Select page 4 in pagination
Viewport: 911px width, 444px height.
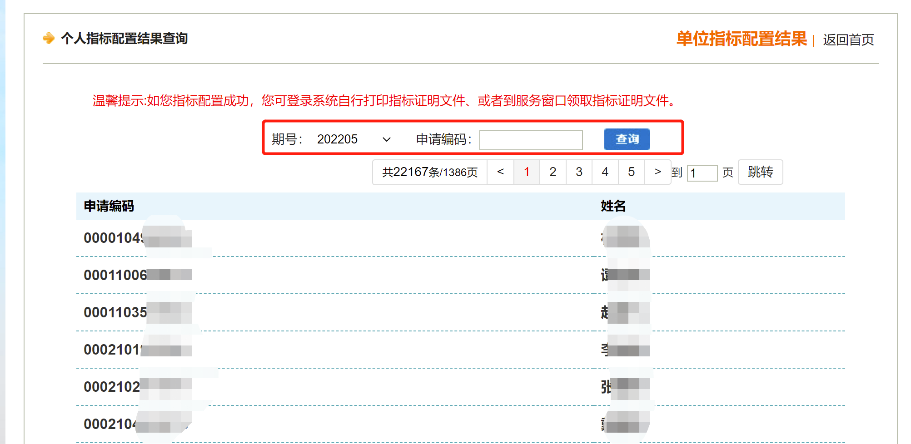pyautogui.click(x=605, y=172)
